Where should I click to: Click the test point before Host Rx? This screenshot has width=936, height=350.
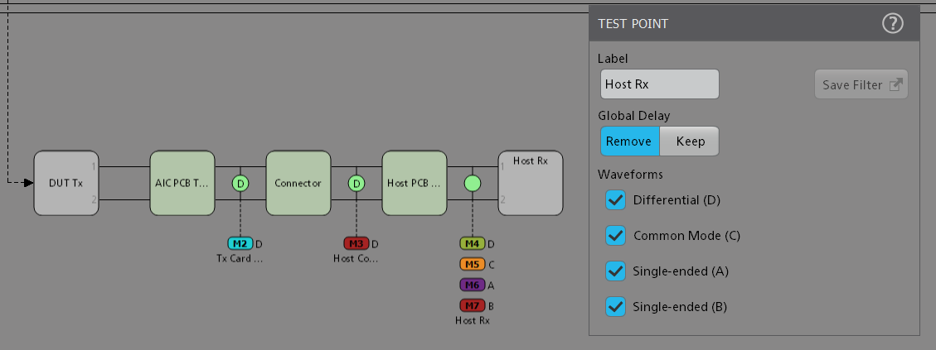[x=473, y=183]
